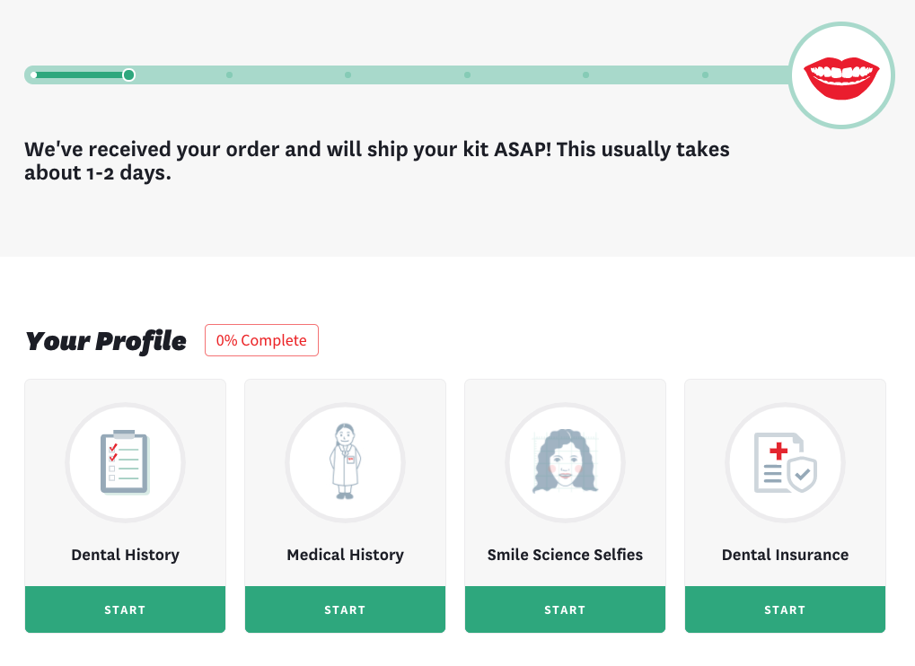Open the Dental Insurance card title
915x666 pixels.
point(785,555)
